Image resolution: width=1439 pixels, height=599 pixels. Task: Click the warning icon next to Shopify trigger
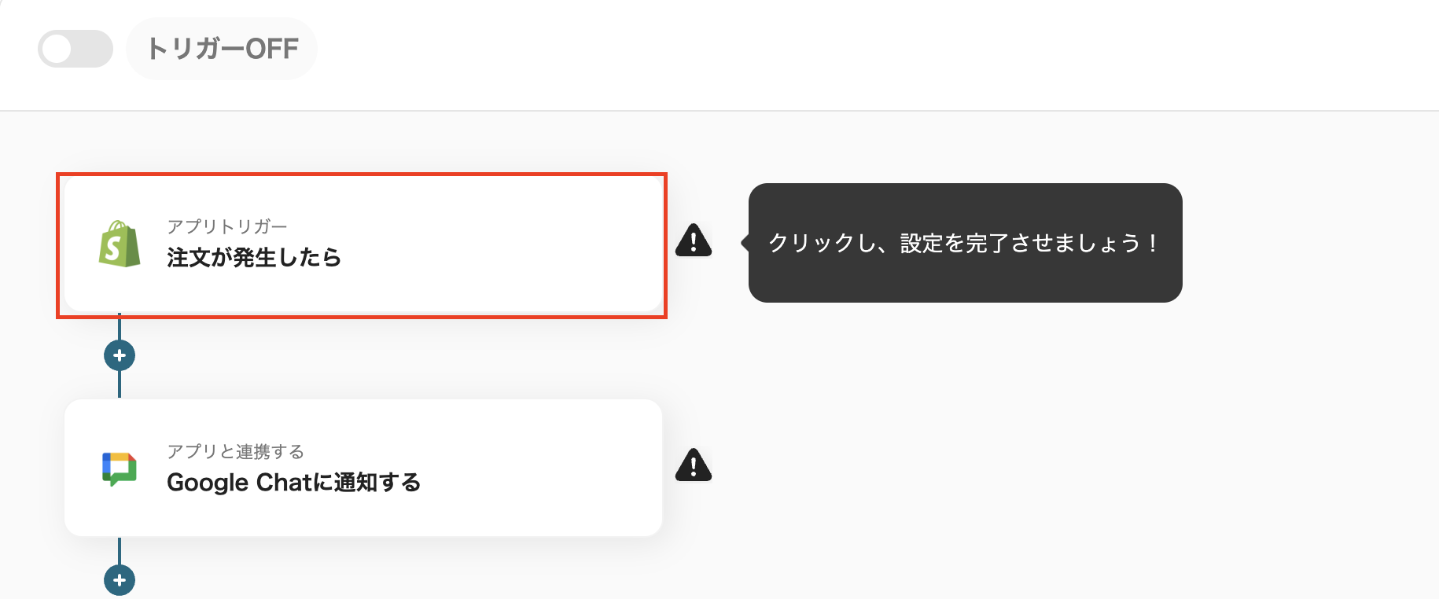[693, 241]
